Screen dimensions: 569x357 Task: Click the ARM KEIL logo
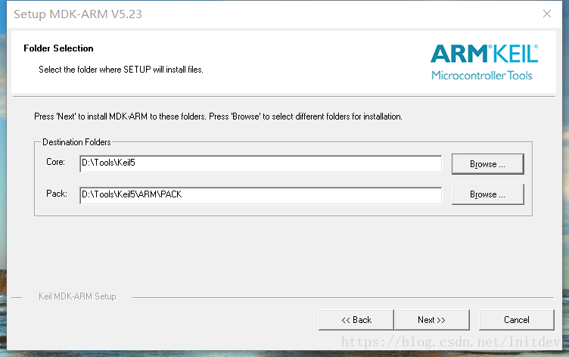(484, 62)
